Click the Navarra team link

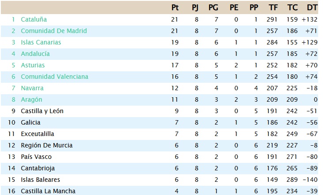[x=32, y=88]
